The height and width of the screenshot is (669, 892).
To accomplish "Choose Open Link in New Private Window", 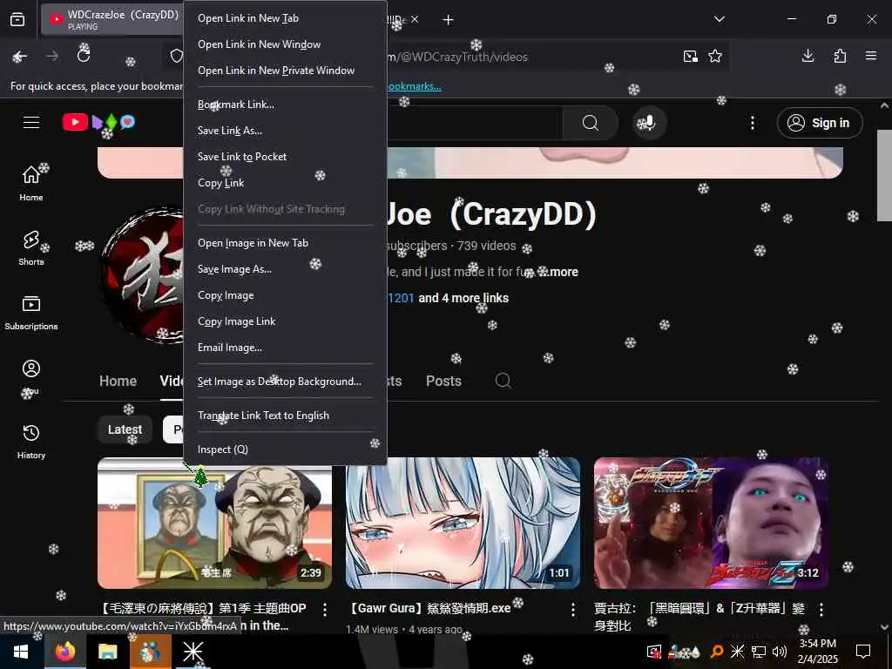I will click(x=285, y=71).
